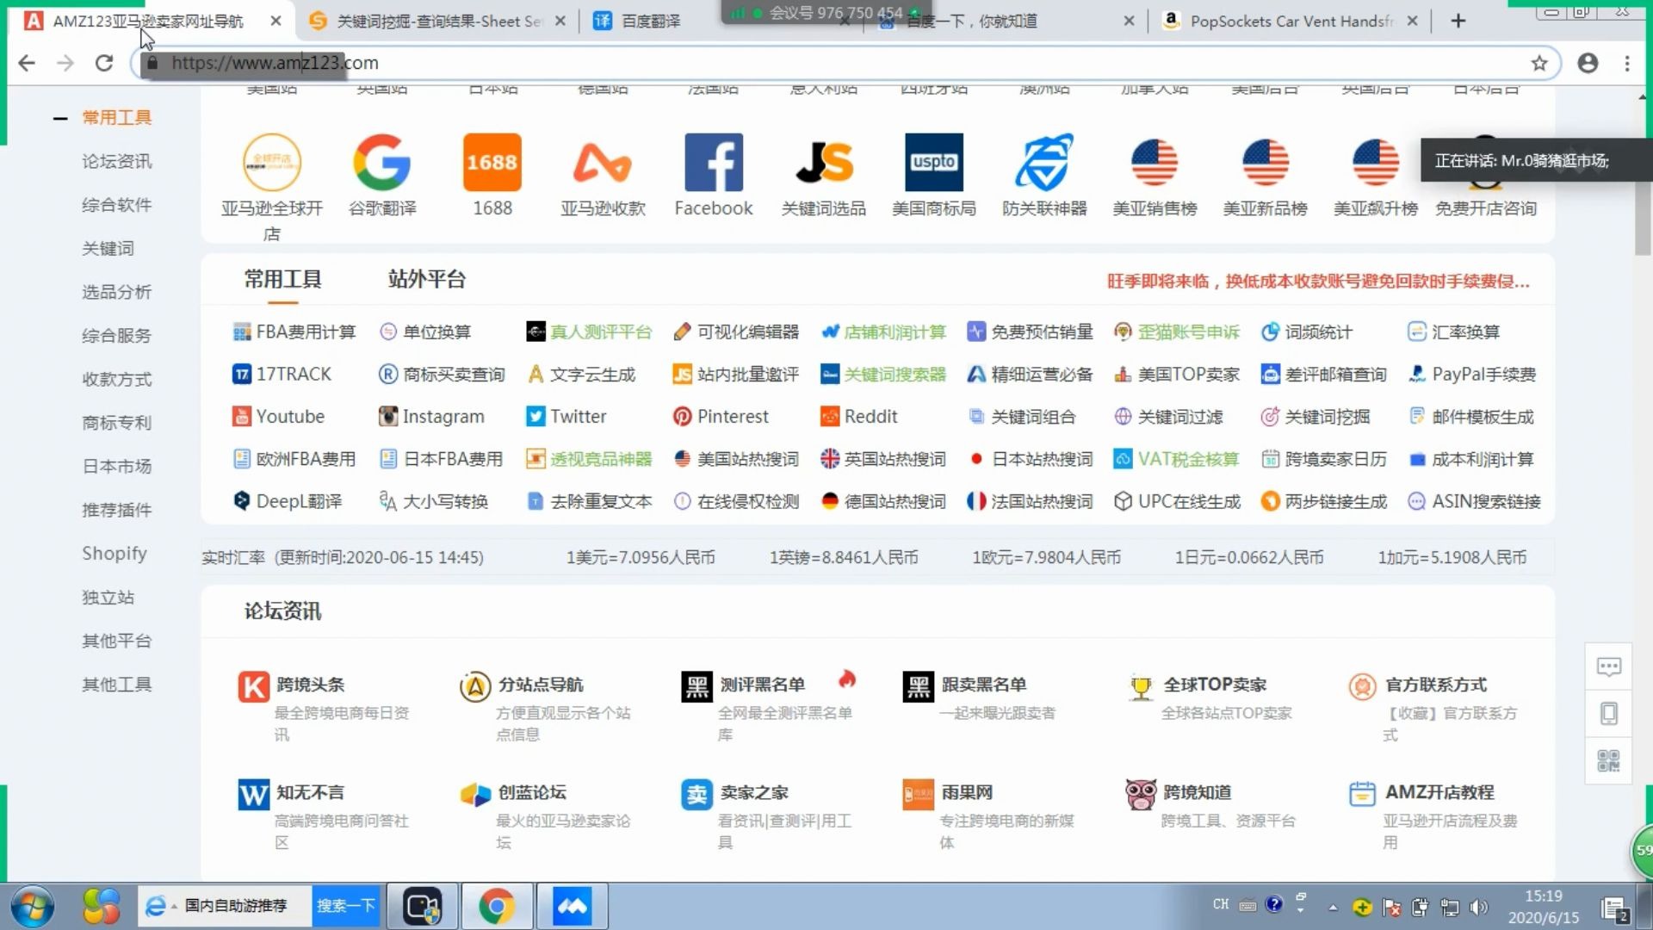Go to 论坛资讯 in the sidebar
Image resolution: width=1653 pixels, height=930 pixels.
click(x=116, y=161)
